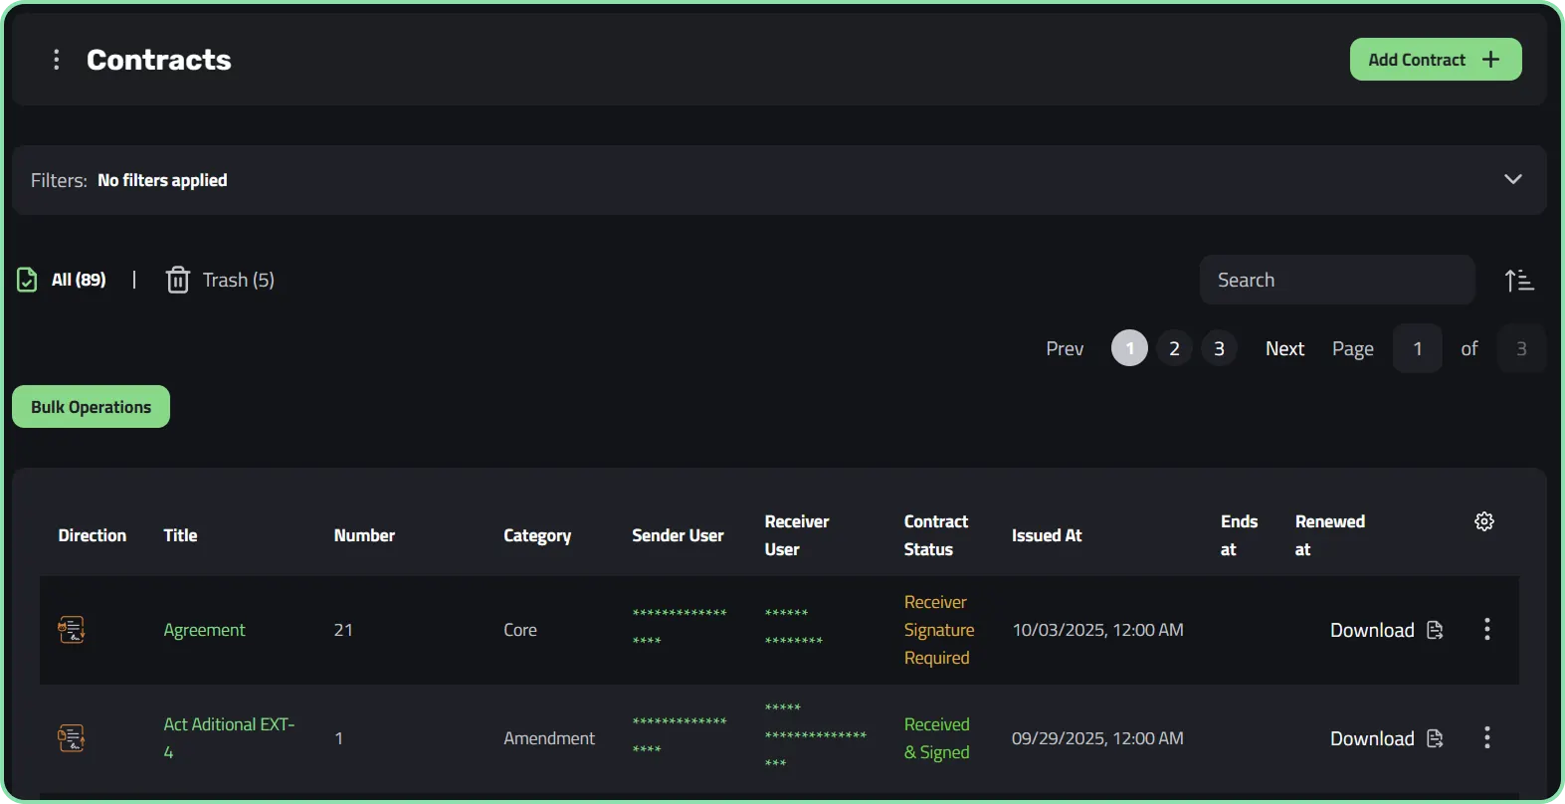Viewport: 1565px width, 804px height.
Task: Click the plus icon in Add Contract
Action: [1490, 60]
